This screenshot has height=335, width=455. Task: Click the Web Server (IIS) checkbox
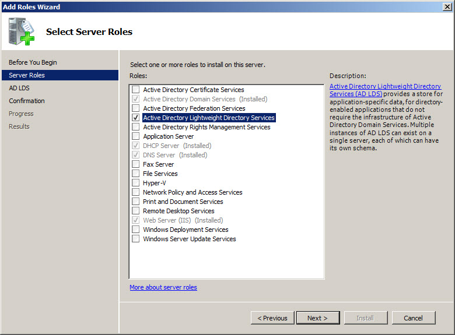pyautogui.click(x=135, y=220)
